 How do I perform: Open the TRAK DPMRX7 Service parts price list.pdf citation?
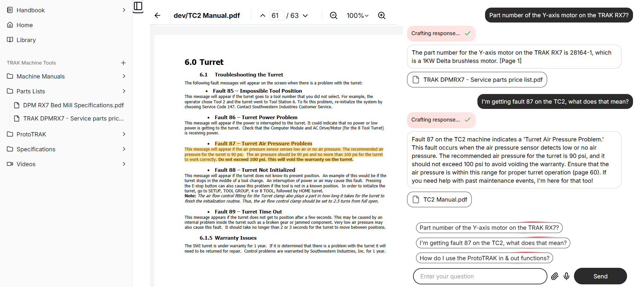(477, 80)
